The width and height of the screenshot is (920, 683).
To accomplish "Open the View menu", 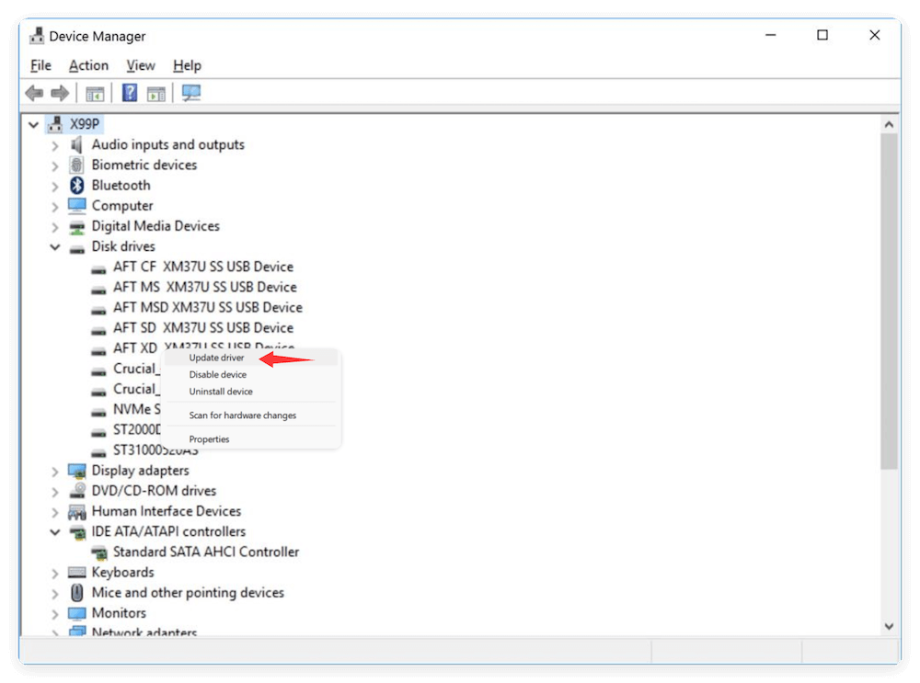I will point(140,65).
